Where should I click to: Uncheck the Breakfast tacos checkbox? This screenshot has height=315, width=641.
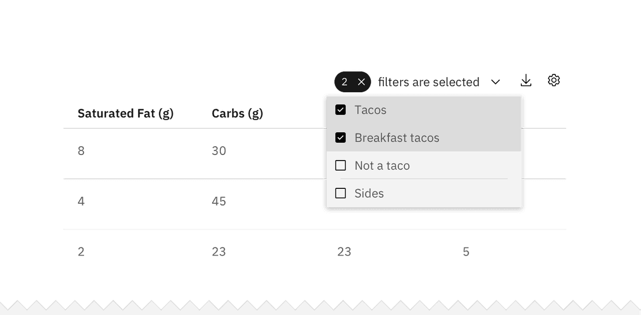point(341,138)
